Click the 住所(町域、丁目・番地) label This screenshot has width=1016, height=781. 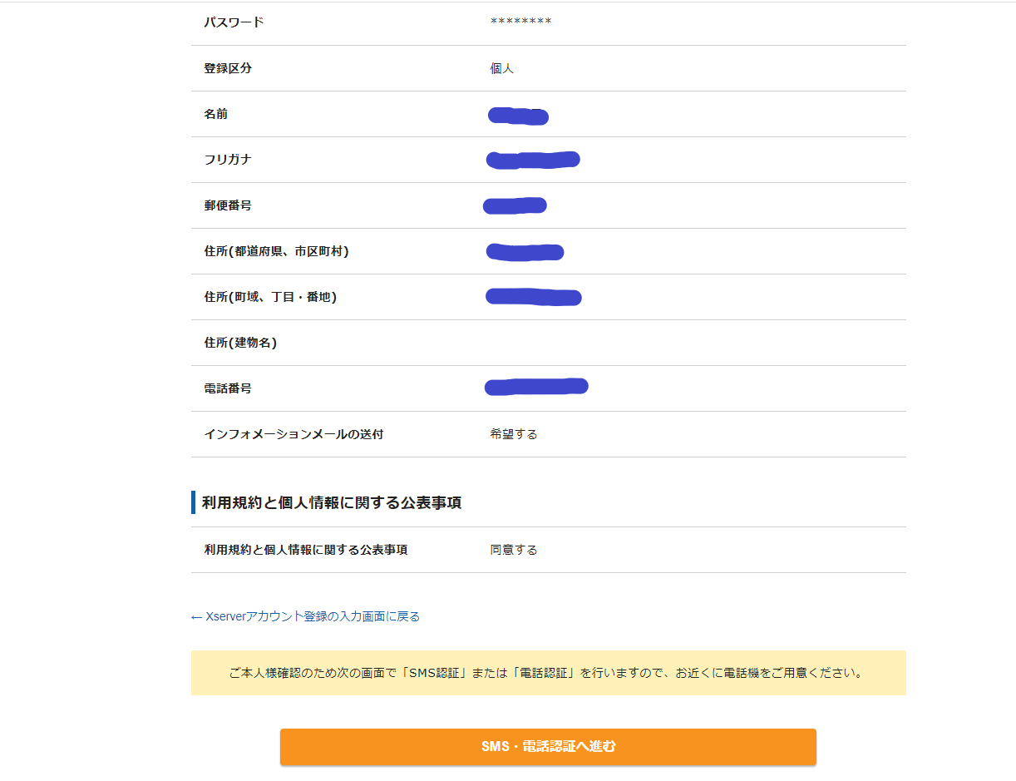pos(270,297)
